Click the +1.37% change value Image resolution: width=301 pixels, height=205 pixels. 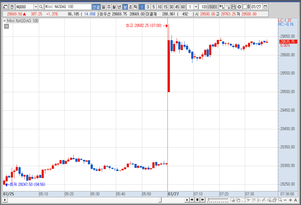(52, 14)
